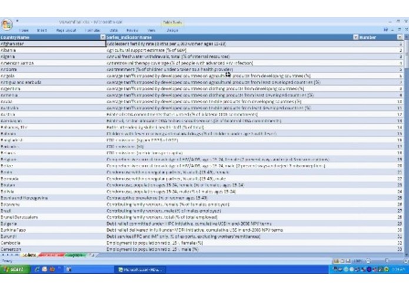Switch to Page Break Preview in the status bar
Viewport: 409px width, 291px height.
[348, 261]
